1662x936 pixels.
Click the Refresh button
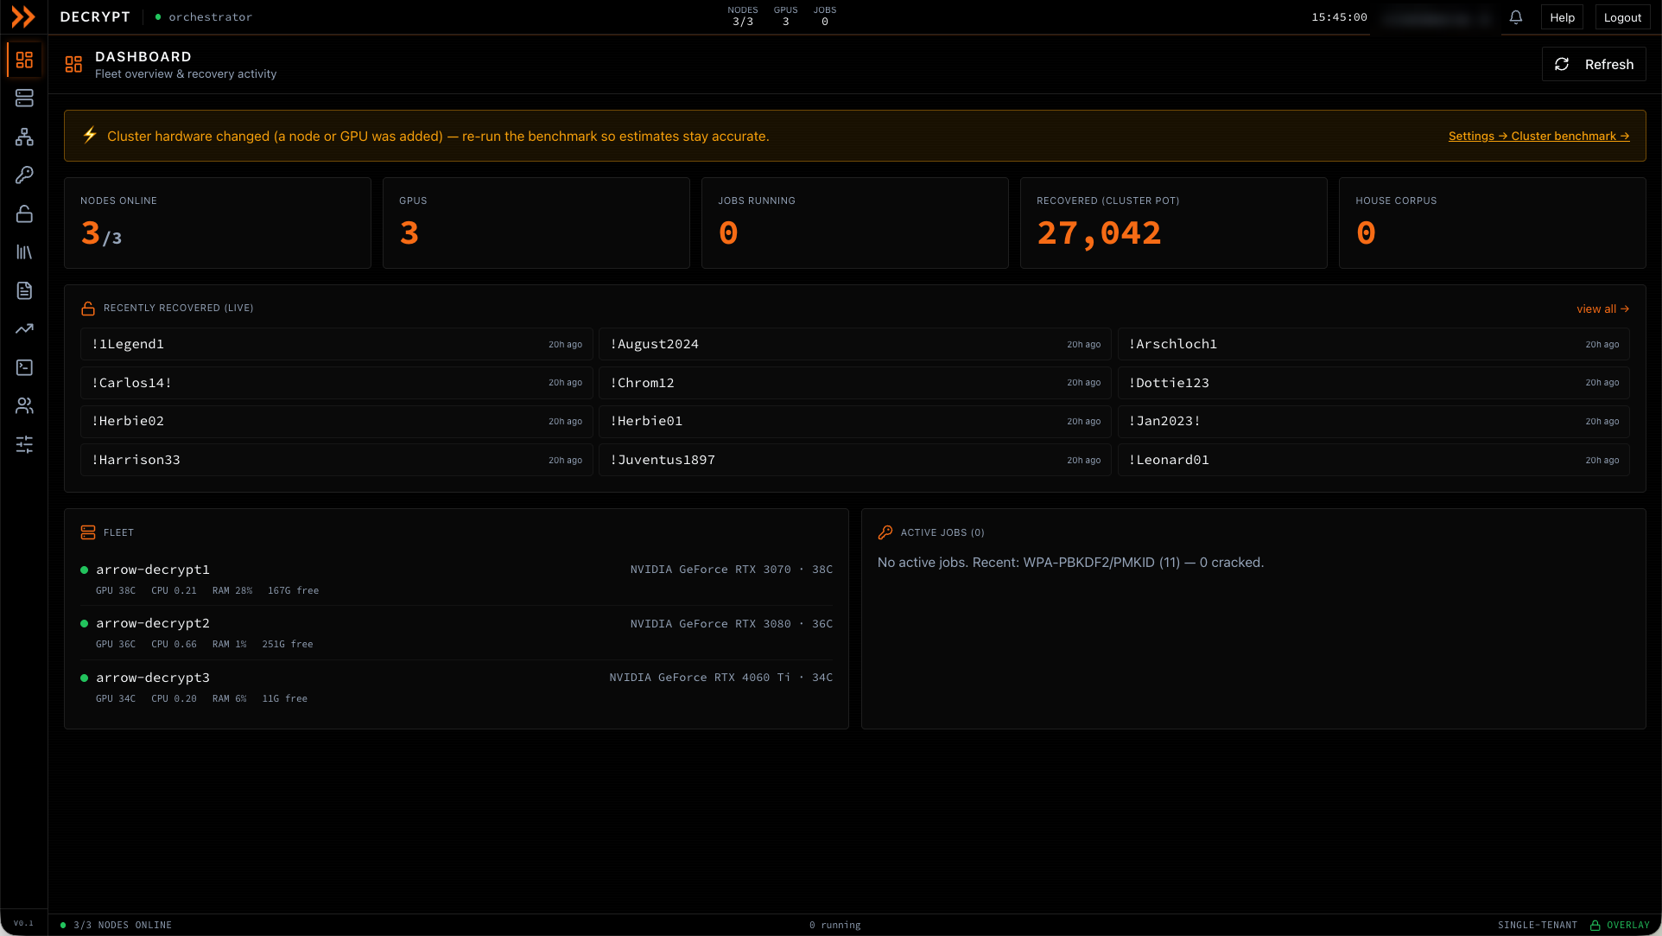(1594, 64)
